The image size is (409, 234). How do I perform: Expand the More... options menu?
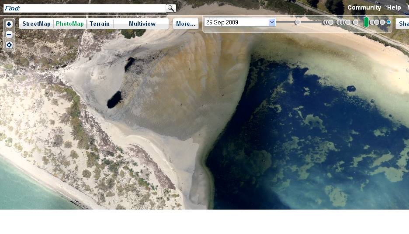point(185,24)
